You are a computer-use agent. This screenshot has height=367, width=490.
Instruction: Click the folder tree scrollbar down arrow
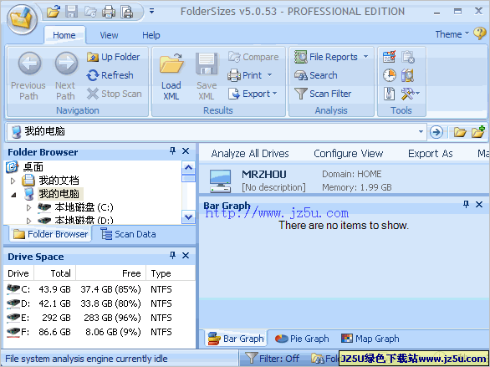(188, 217)
